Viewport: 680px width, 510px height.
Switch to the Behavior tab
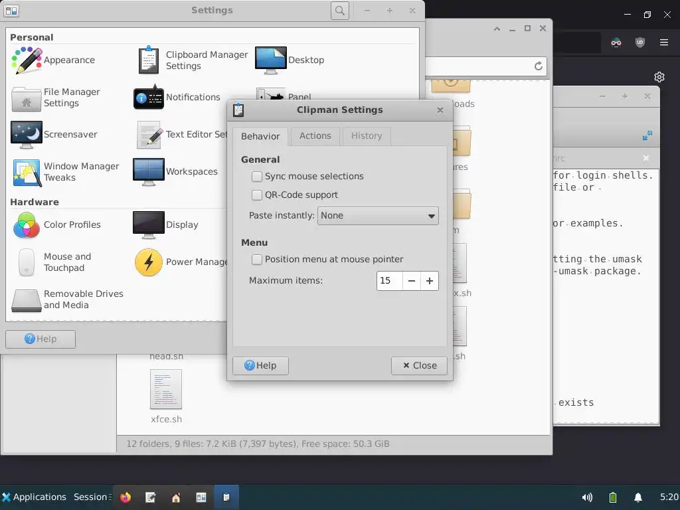click(260, 136)
